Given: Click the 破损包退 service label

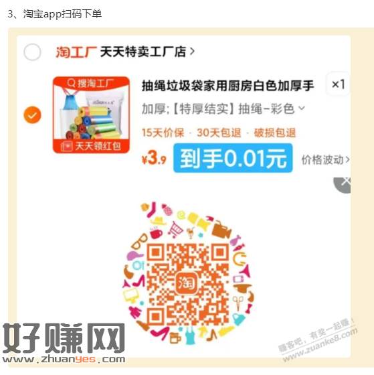Looking at the screenshot, I should tap(275, 133).
